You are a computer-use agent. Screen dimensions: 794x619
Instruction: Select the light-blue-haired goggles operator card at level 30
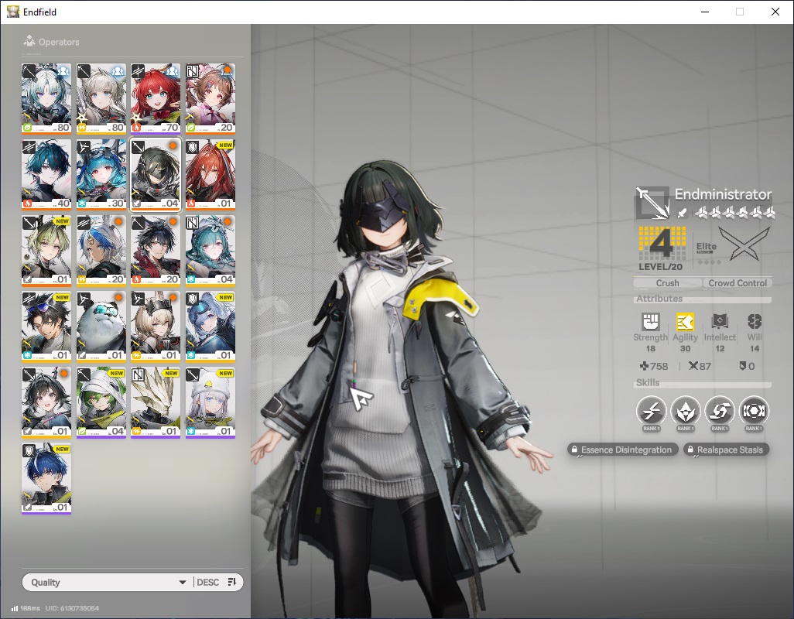[x=101, y=174]
